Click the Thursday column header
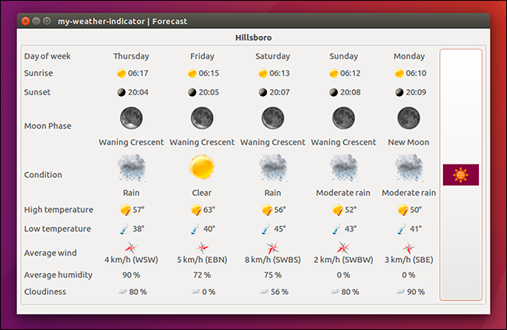This screenshot has height=330, width=507. [131, 56]
